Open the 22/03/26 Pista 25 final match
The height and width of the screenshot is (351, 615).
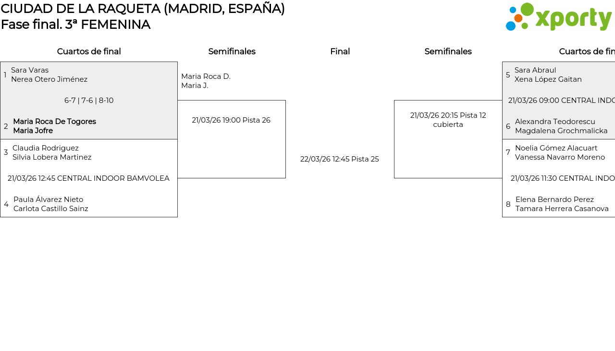pyautogui.click(x=340, y=159)
